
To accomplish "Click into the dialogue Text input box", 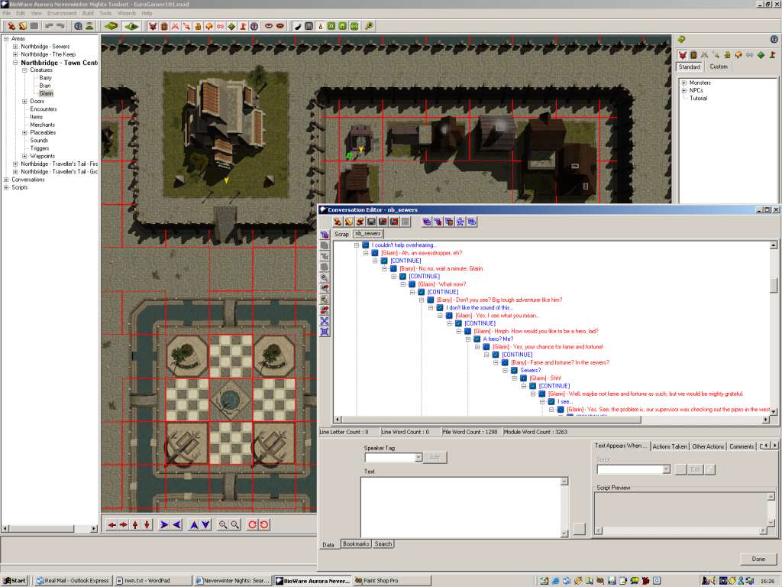I will pyautogui.click(x=460, y=507).
